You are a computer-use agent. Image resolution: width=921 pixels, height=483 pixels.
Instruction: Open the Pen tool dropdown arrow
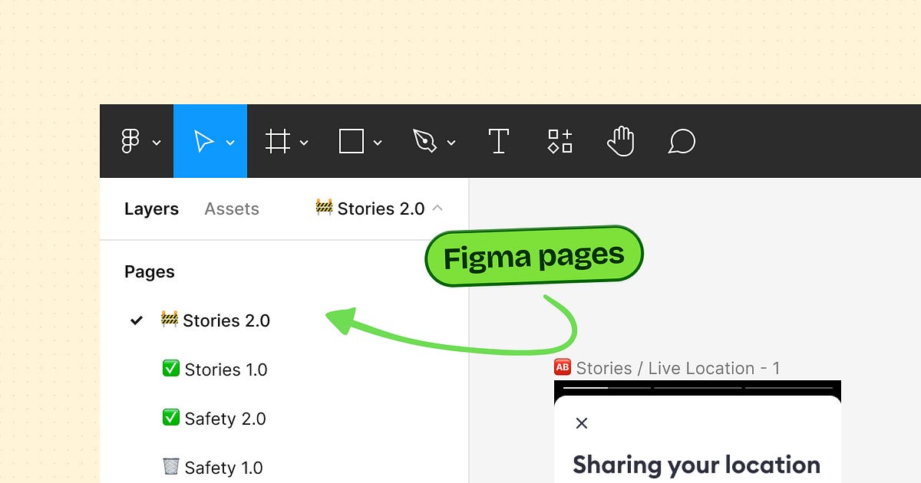[451, 144]
